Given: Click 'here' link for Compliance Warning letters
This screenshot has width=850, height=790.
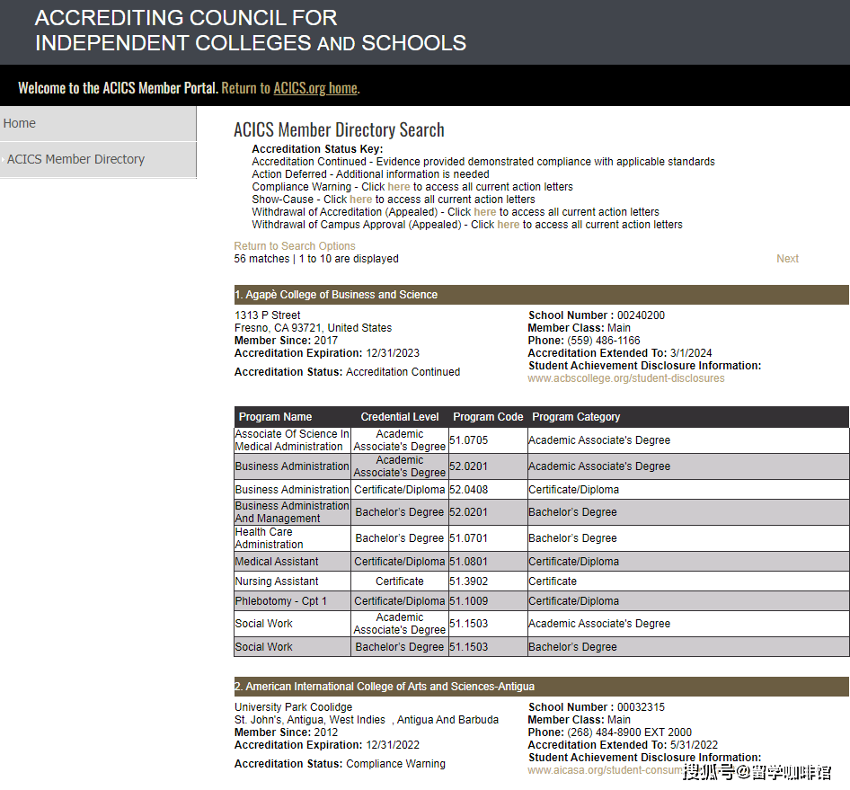Looking at the screenshot, I should [398, 187].
